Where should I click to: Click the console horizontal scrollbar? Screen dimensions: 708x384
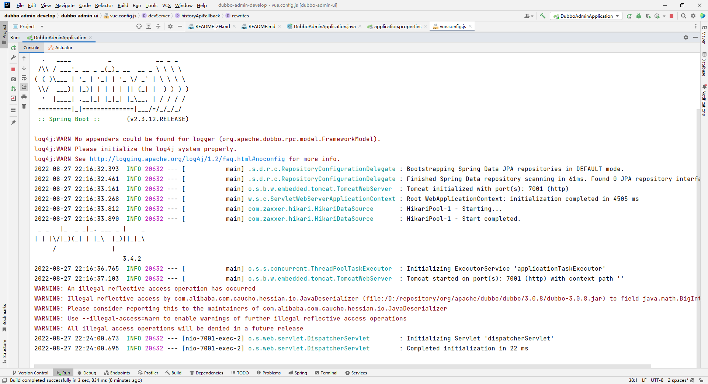click(x=343, y=366)
